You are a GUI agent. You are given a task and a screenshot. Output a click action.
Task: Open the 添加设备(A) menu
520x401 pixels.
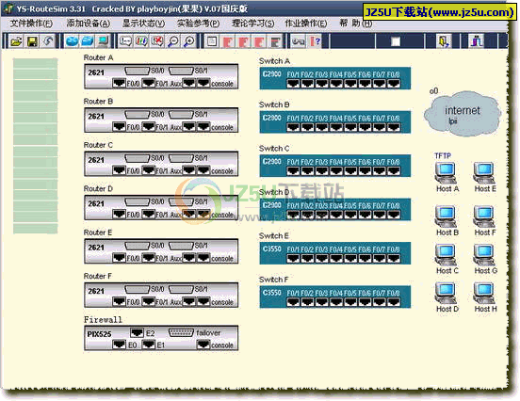click(89, 24)
